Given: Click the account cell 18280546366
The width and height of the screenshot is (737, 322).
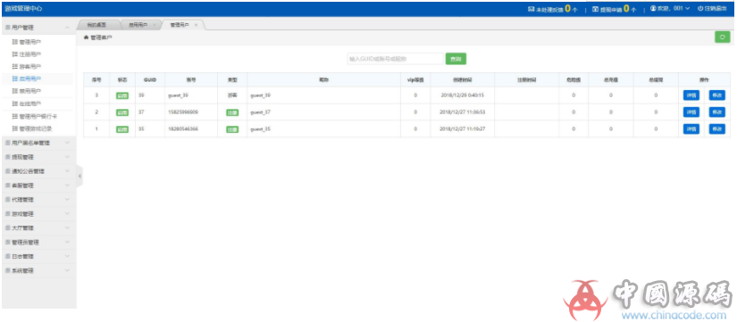Looking at the screenshot, I should coord(183,129).
